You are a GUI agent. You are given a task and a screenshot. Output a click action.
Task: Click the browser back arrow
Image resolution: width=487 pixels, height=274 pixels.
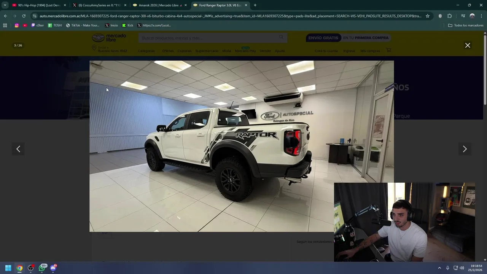(x=5, y=16)
